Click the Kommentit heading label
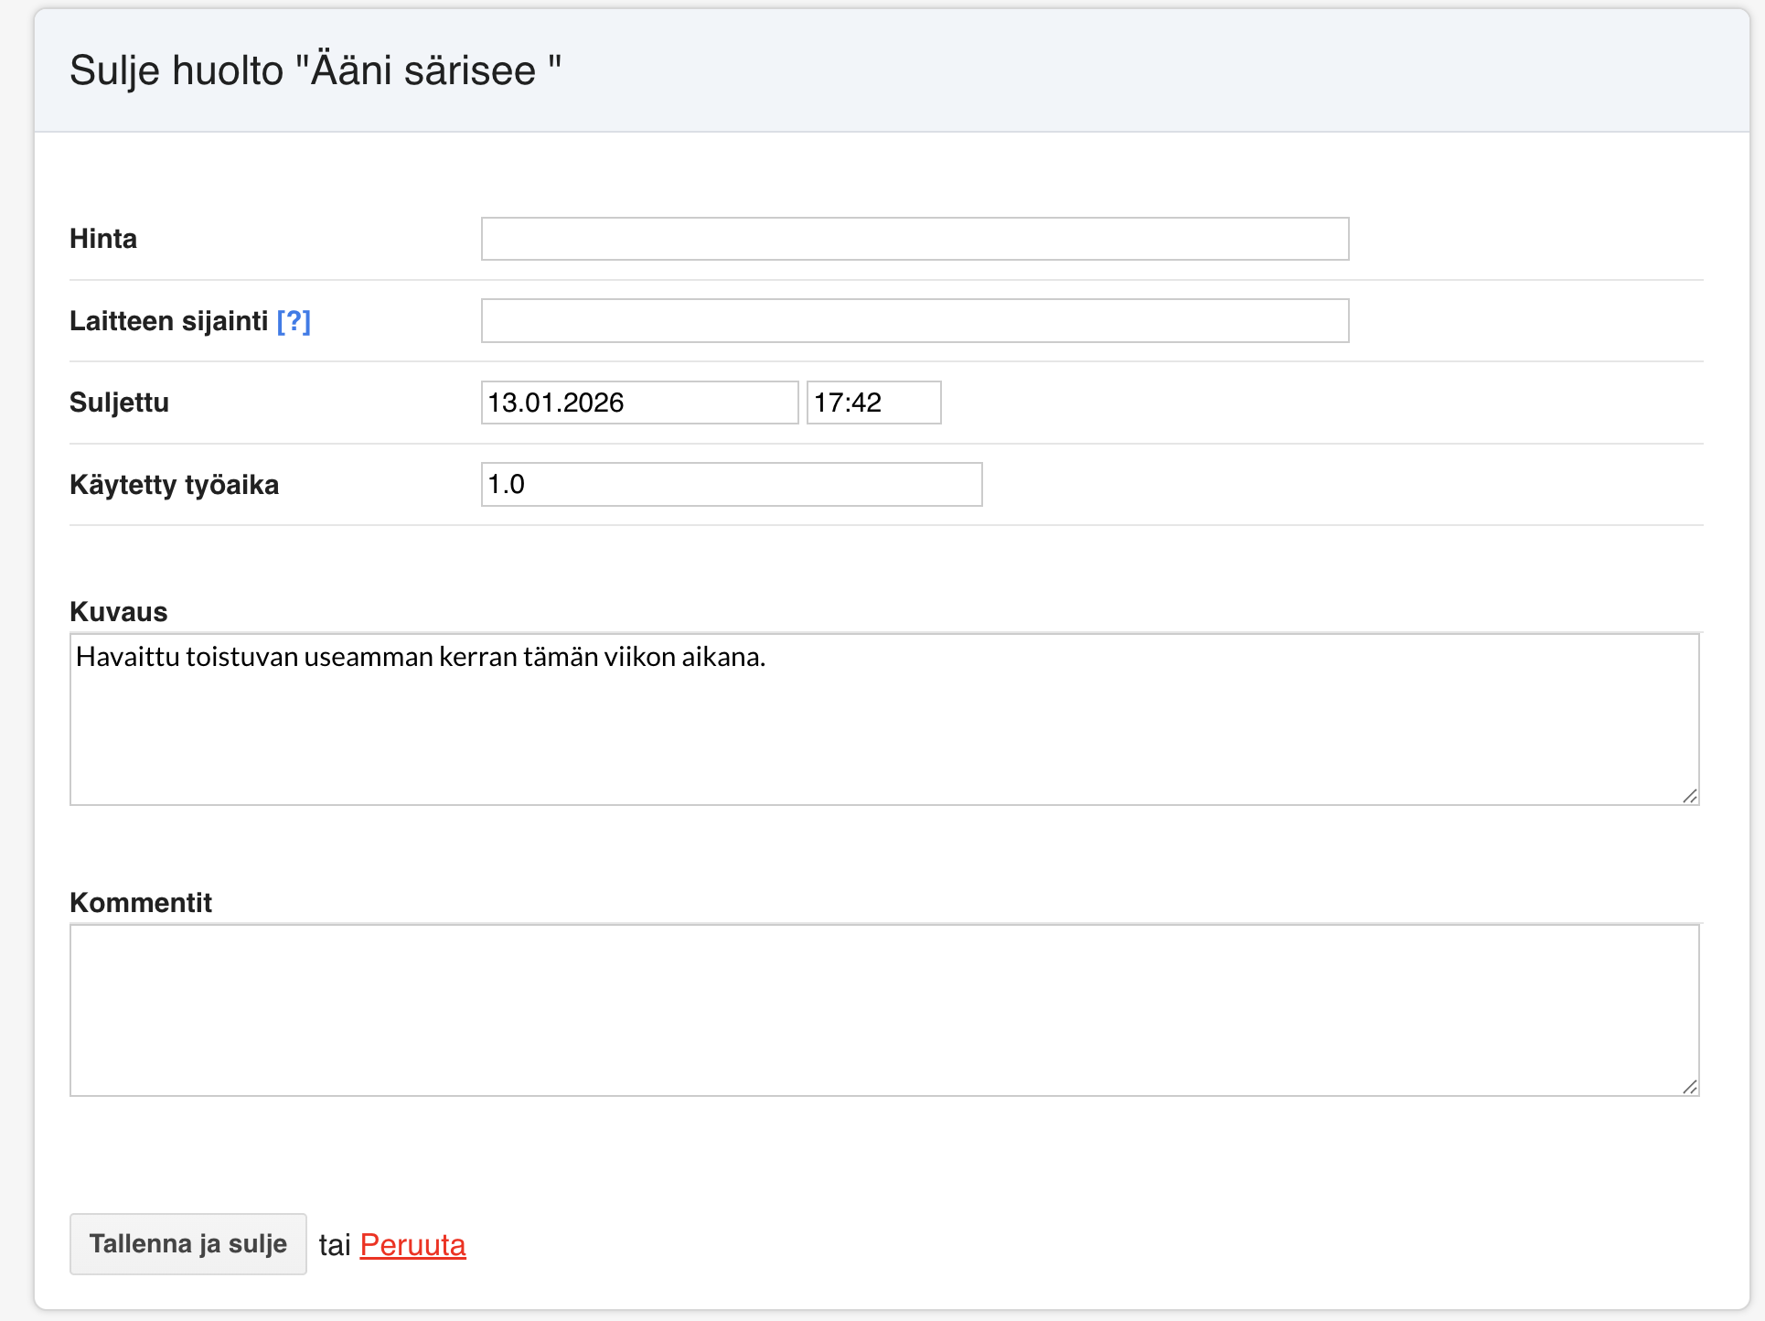The width and height of the screenshot is (1765, 1321). click(x=141, y=903)
